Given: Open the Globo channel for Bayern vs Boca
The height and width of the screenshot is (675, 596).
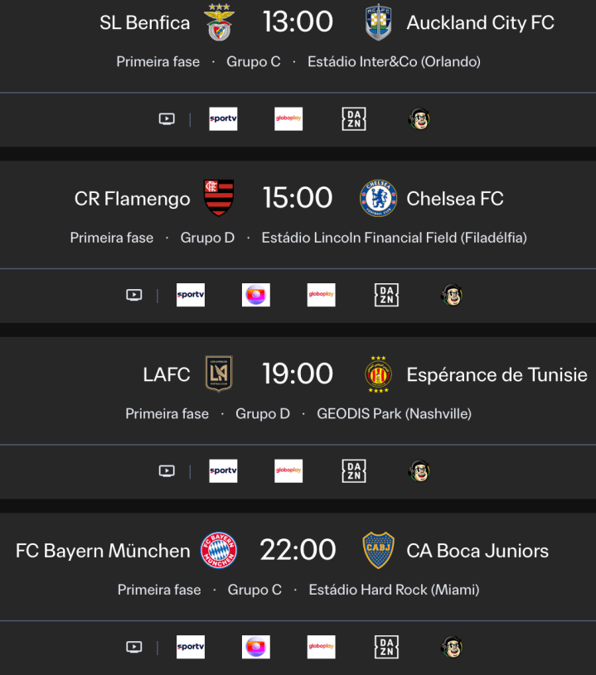Looking at the screenshot, I should (256, 647).
